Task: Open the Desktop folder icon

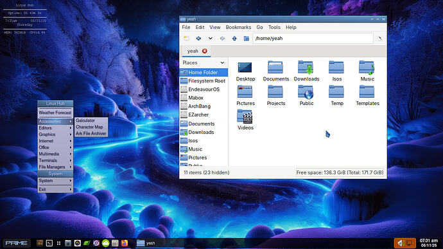Action: point(245,71)
